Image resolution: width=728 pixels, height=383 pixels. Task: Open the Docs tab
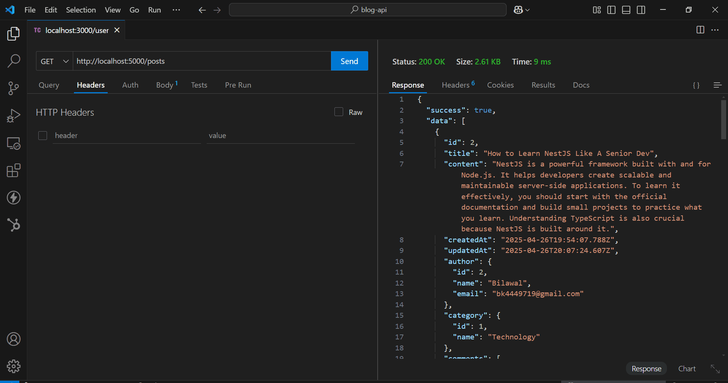[x=581, y=85]
